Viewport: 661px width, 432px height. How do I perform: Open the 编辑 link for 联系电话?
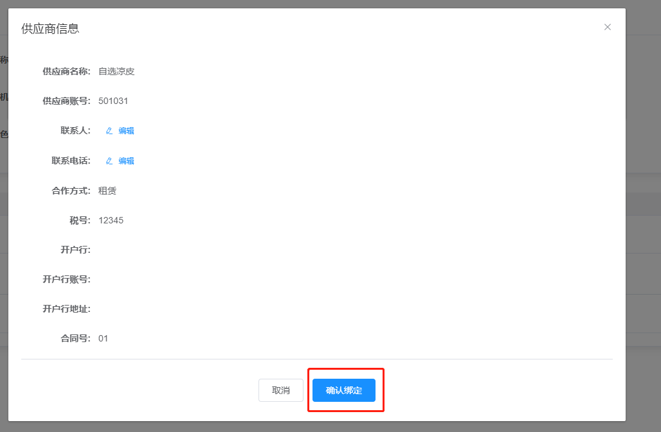coord(126,161)
